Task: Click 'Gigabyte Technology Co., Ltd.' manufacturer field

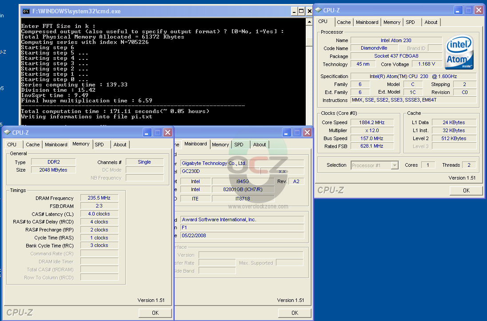Action: (242, 163)
